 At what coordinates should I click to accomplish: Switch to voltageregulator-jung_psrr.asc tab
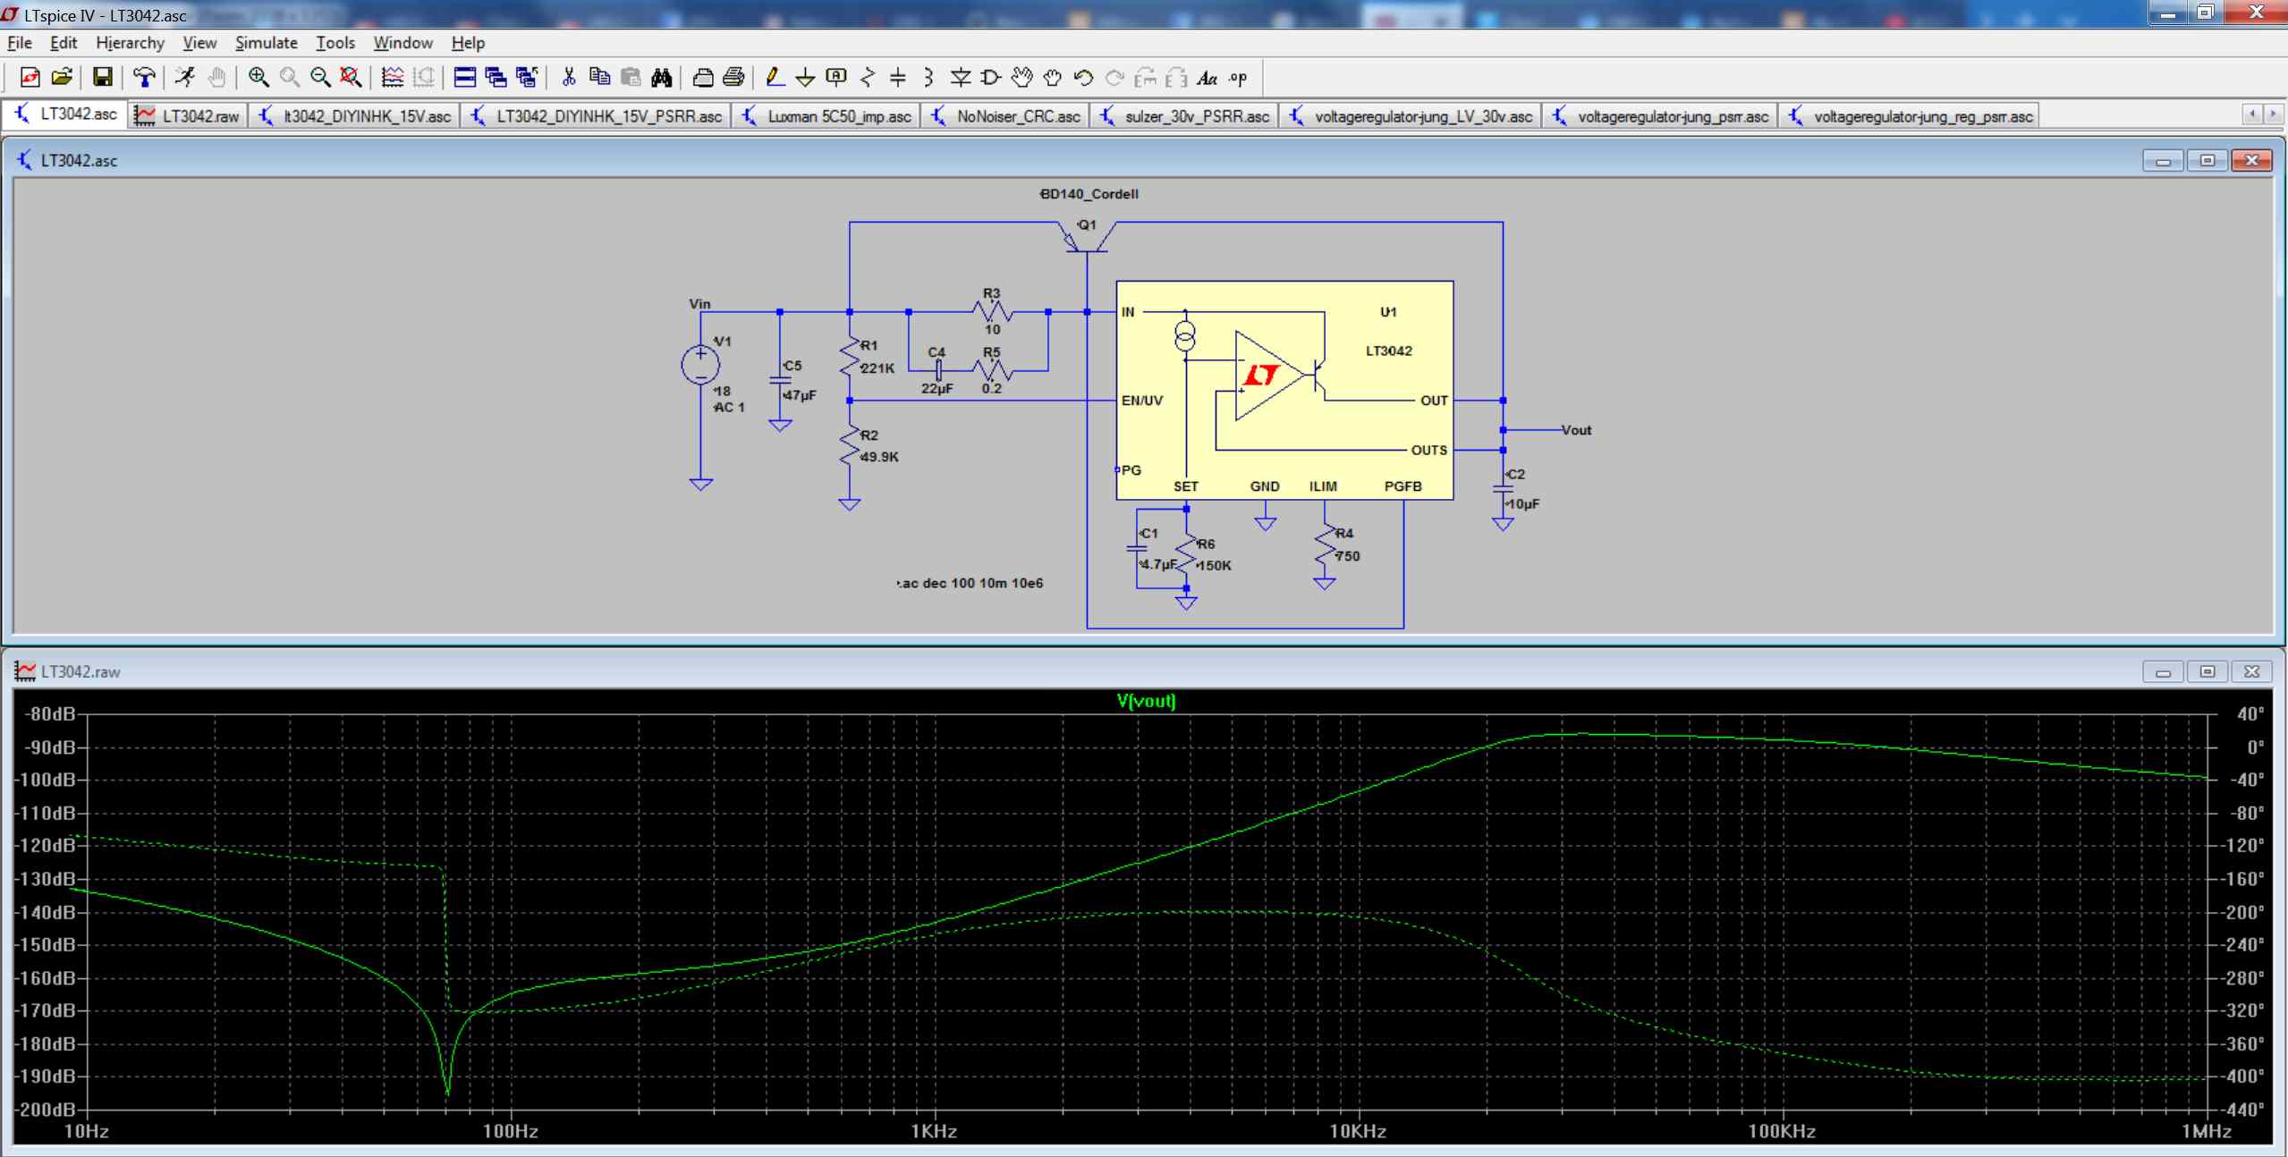(x=1661, y=116)
